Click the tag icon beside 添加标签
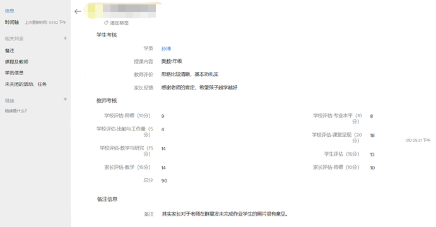Image resolution: width=436 pixels, height=227 pixels. tap(106, 23)
